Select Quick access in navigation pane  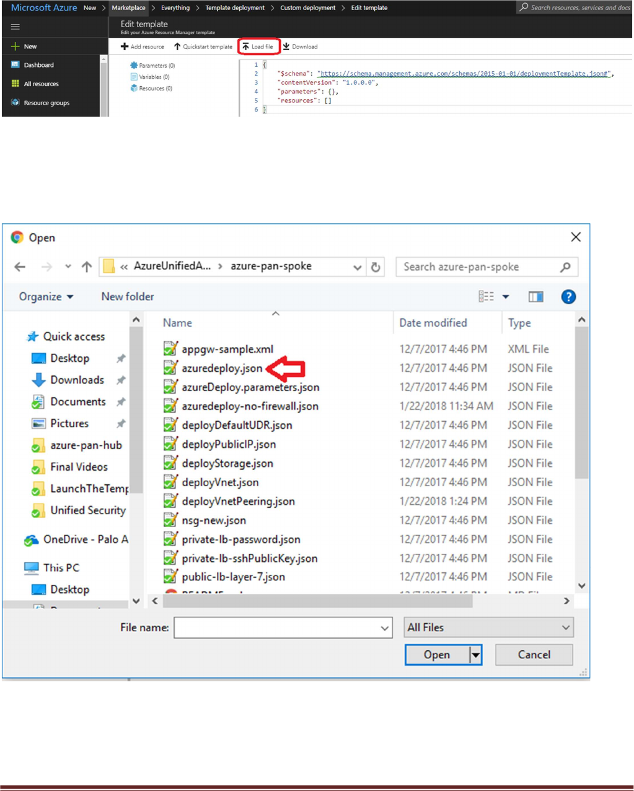coord(67,336)
